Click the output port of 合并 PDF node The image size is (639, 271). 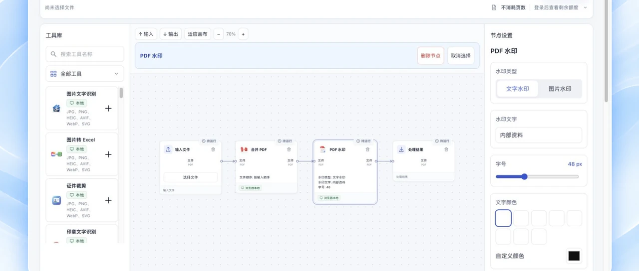297,161
